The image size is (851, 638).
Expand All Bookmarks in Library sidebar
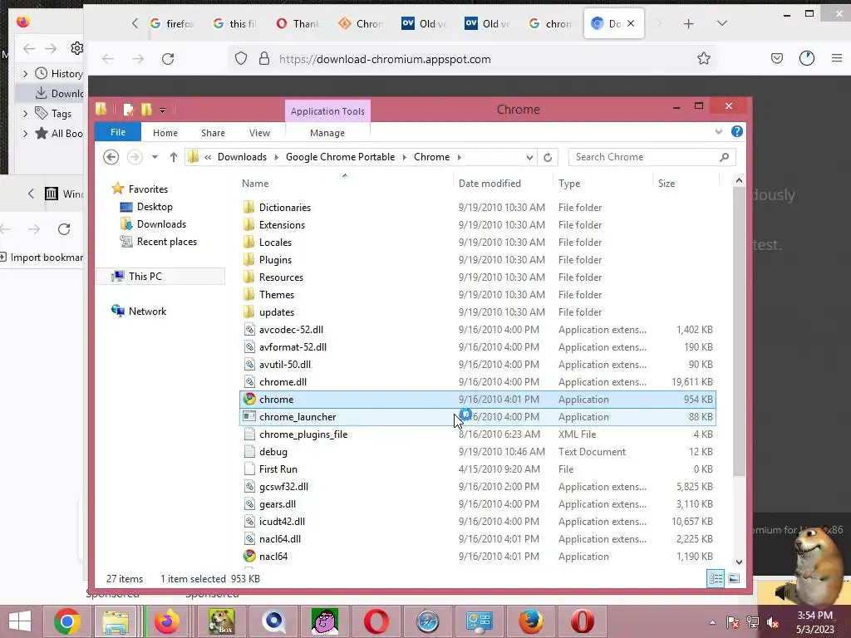coord(25,134)
